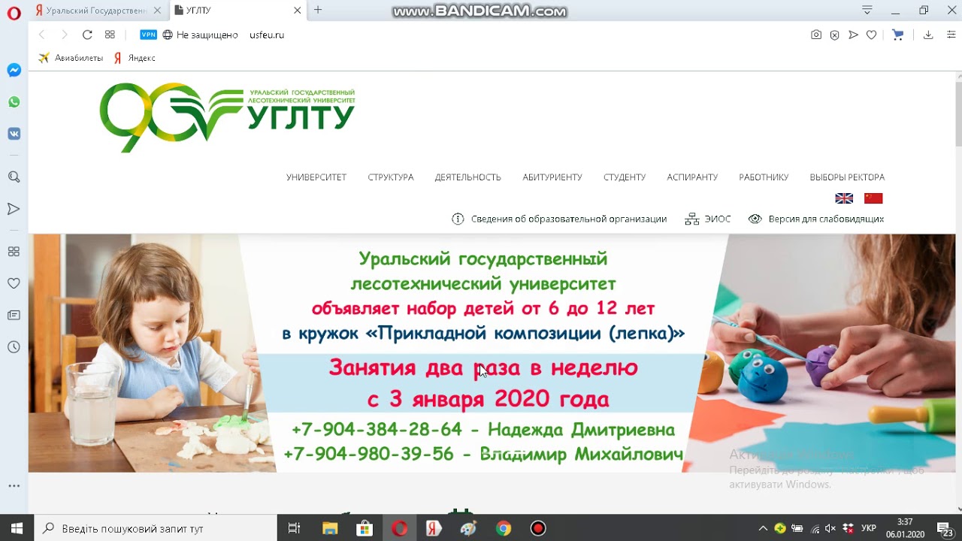Open Сведения об образовательной организации link
Viewport: 962px width, 541px height.
pyautogui.click(x=559, y=219)
